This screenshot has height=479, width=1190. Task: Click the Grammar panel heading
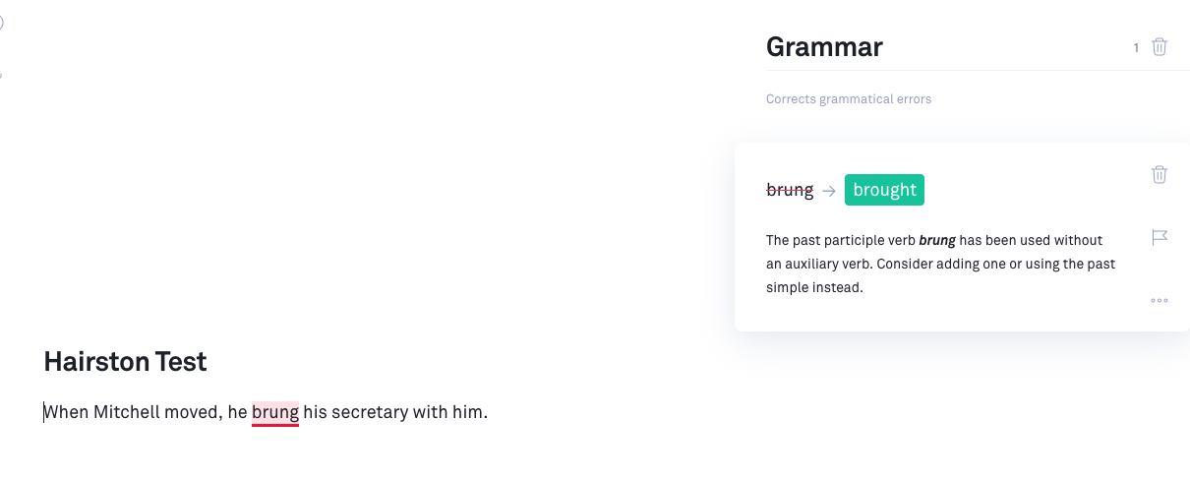[824, 46]
